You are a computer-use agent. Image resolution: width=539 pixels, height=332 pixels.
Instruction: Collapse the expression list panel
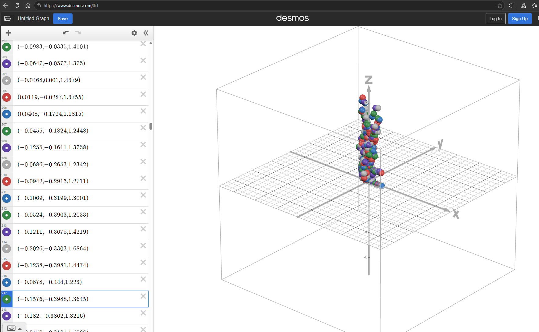pos(146,33)
